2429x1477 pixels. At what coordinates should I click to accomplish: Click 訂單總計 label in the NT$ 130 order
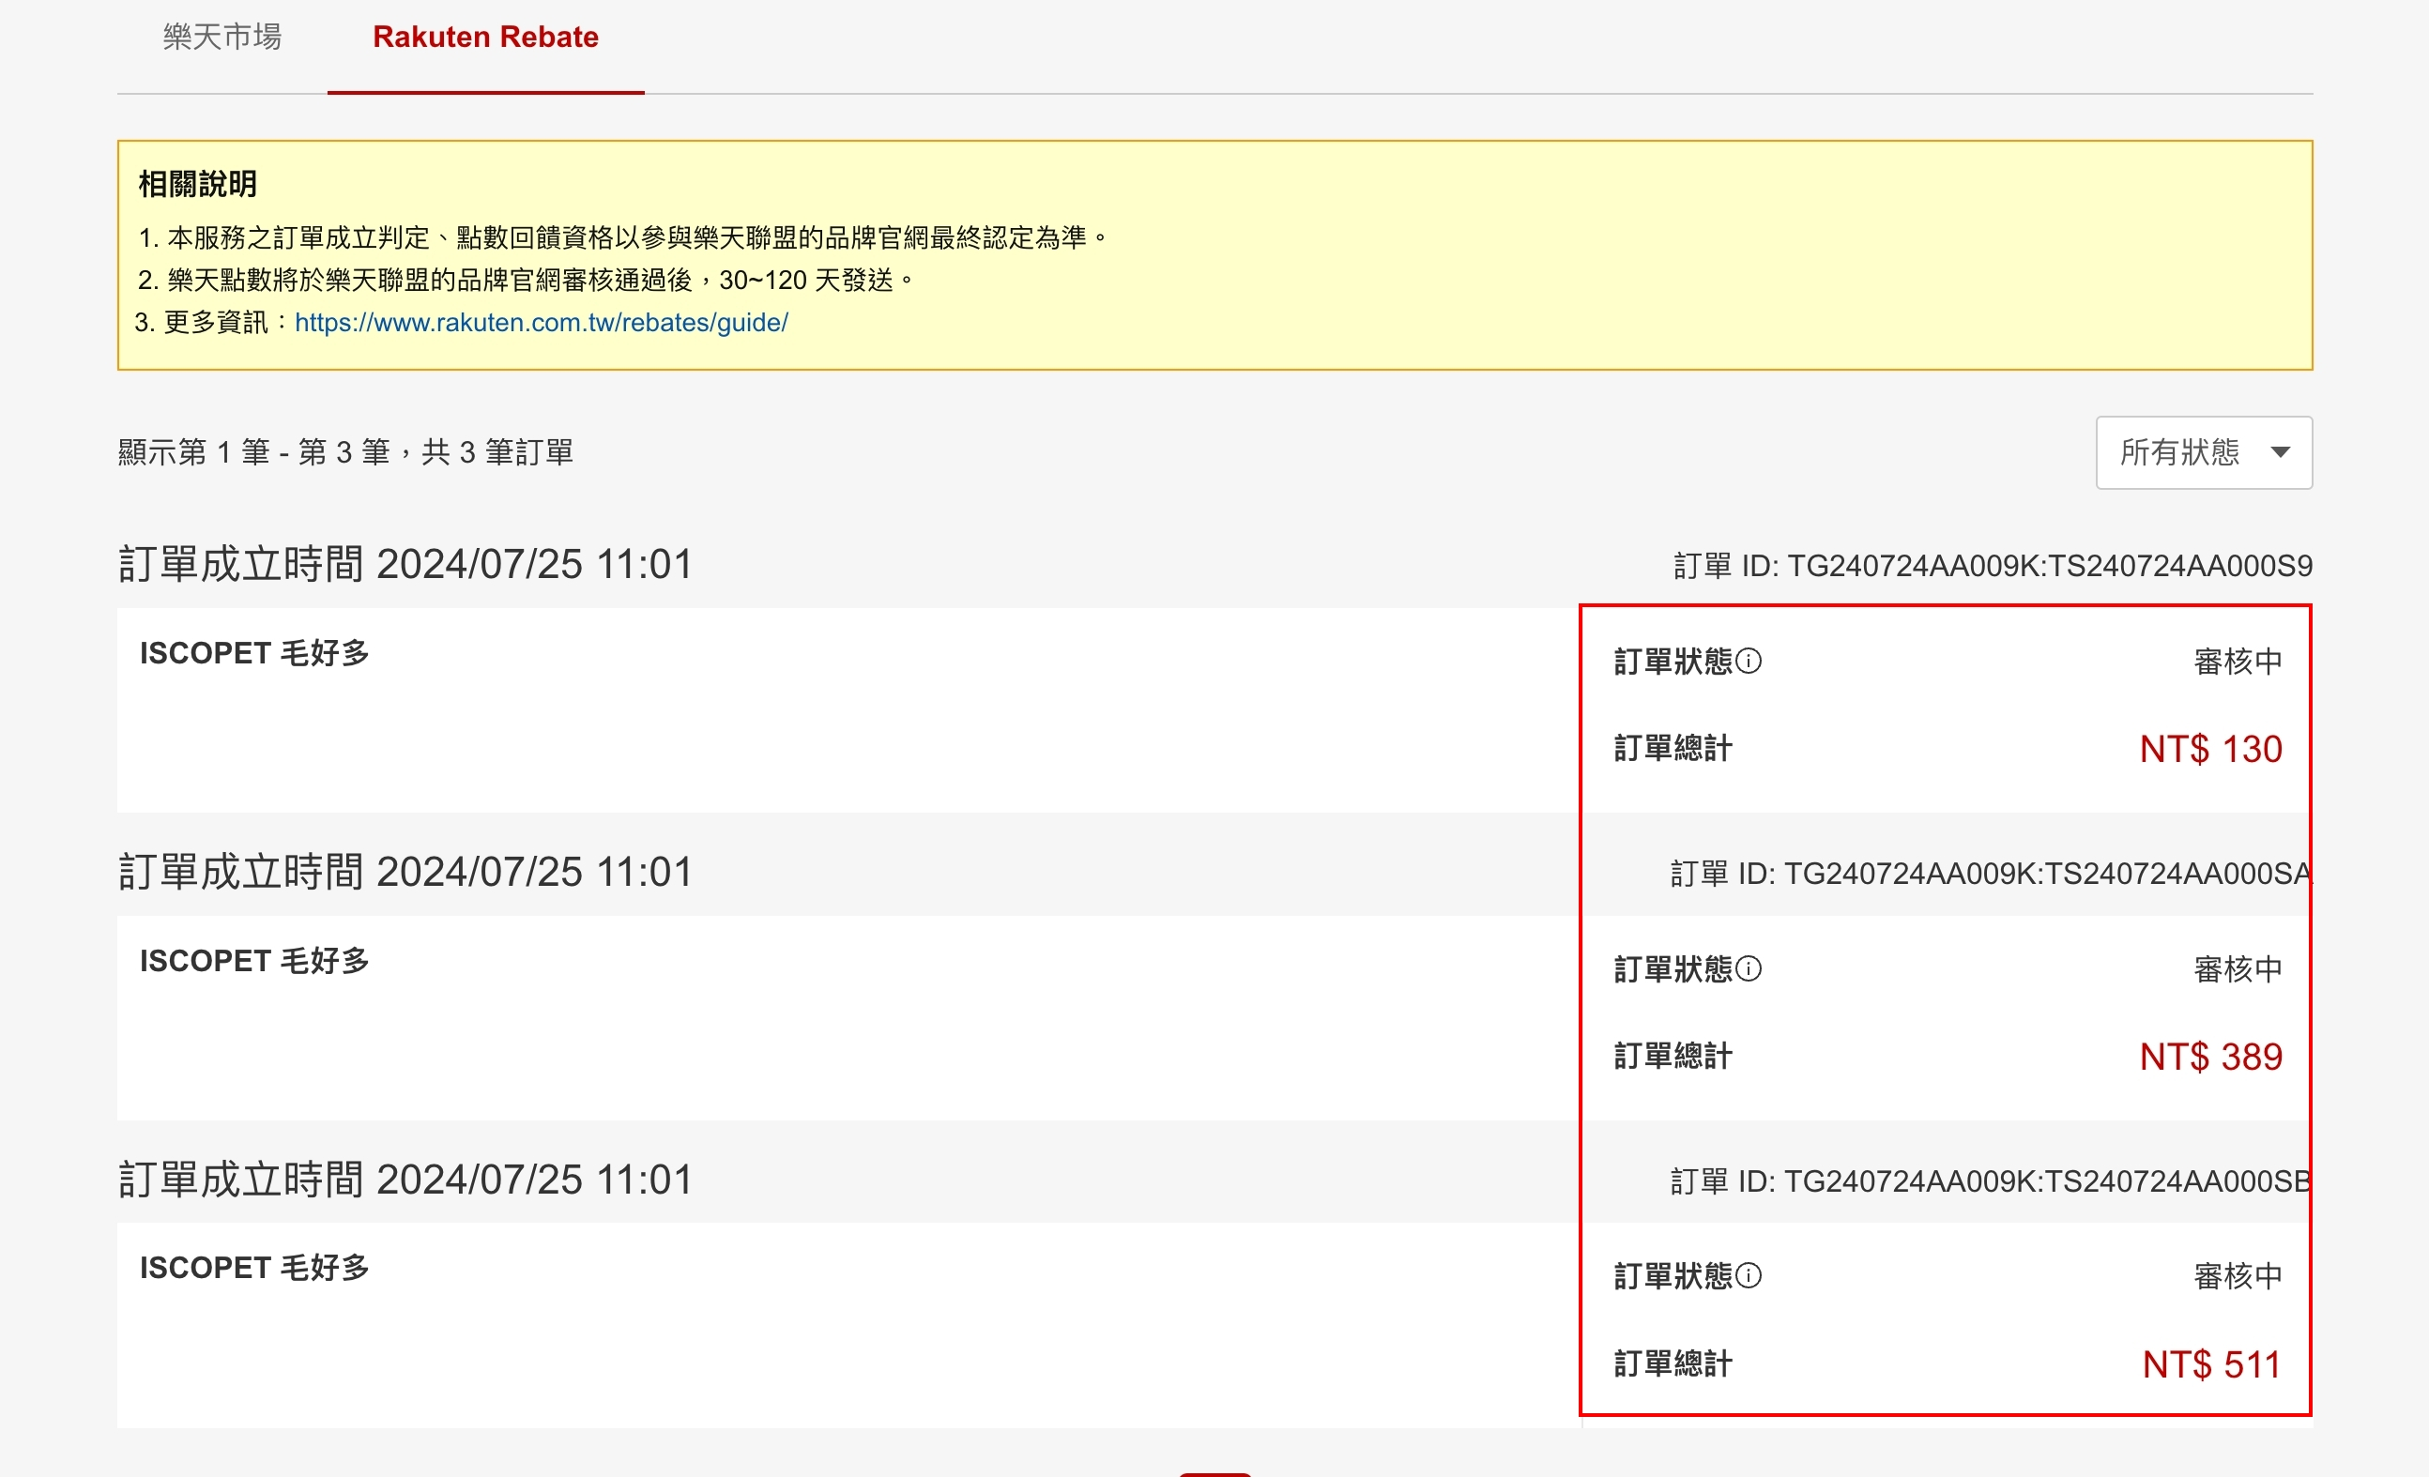pos(1673,749)
